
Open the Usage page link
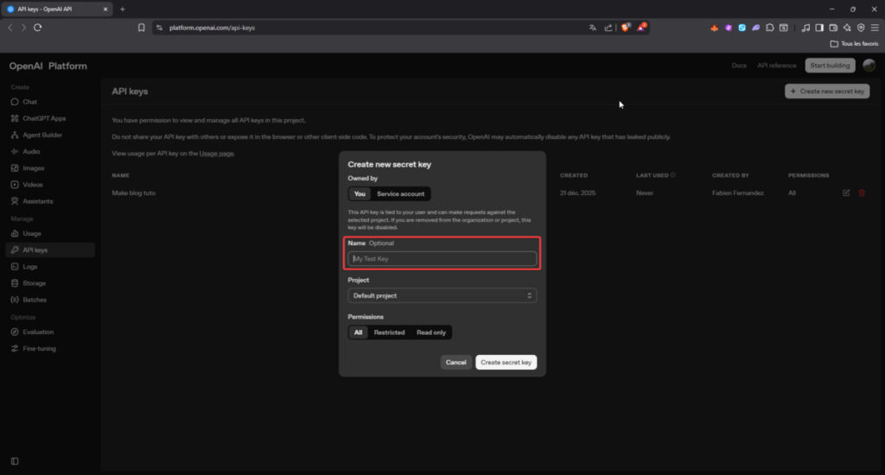[216, 153]
